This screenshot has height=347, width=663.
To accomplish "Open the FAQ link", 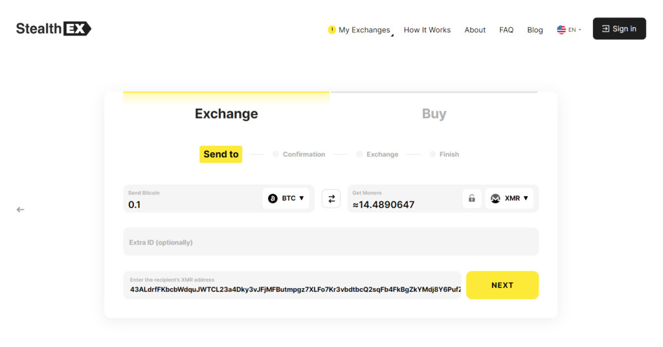I will coord(506,30).
